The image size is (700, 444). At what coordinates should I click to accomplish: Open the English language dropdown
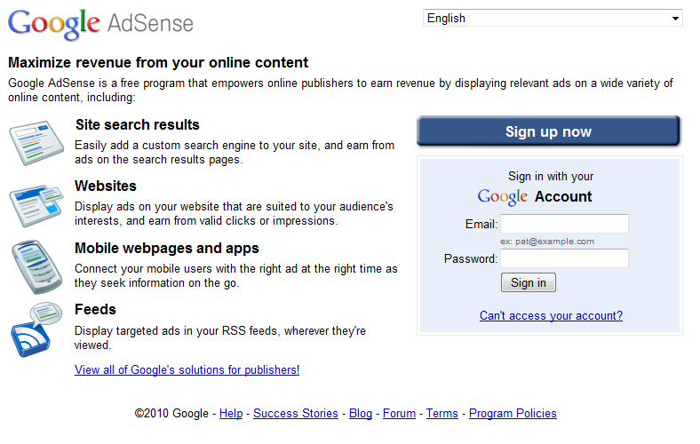pyautogui.click(x=553, y=18)
